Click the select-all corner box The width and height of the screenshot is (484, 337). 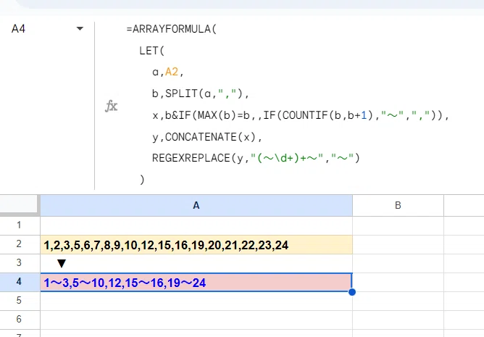click(x=19, y=204)
